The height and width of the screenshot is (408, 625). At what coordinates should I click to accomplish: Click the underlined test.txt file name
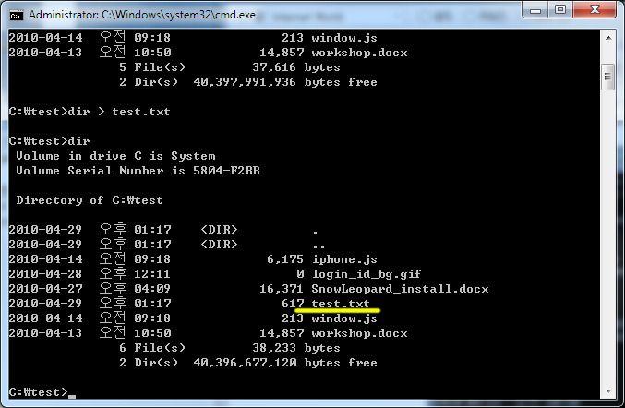(x=341, y=304)
